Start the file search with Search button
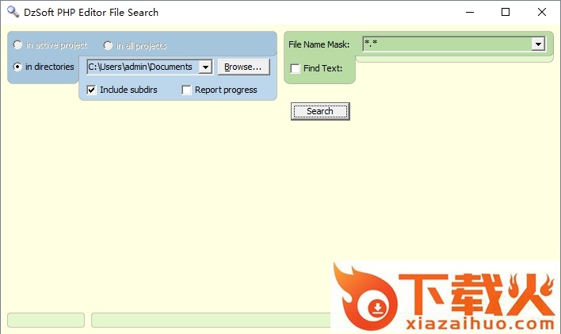The width and height of the screenshot is (561, 334). 320,111
